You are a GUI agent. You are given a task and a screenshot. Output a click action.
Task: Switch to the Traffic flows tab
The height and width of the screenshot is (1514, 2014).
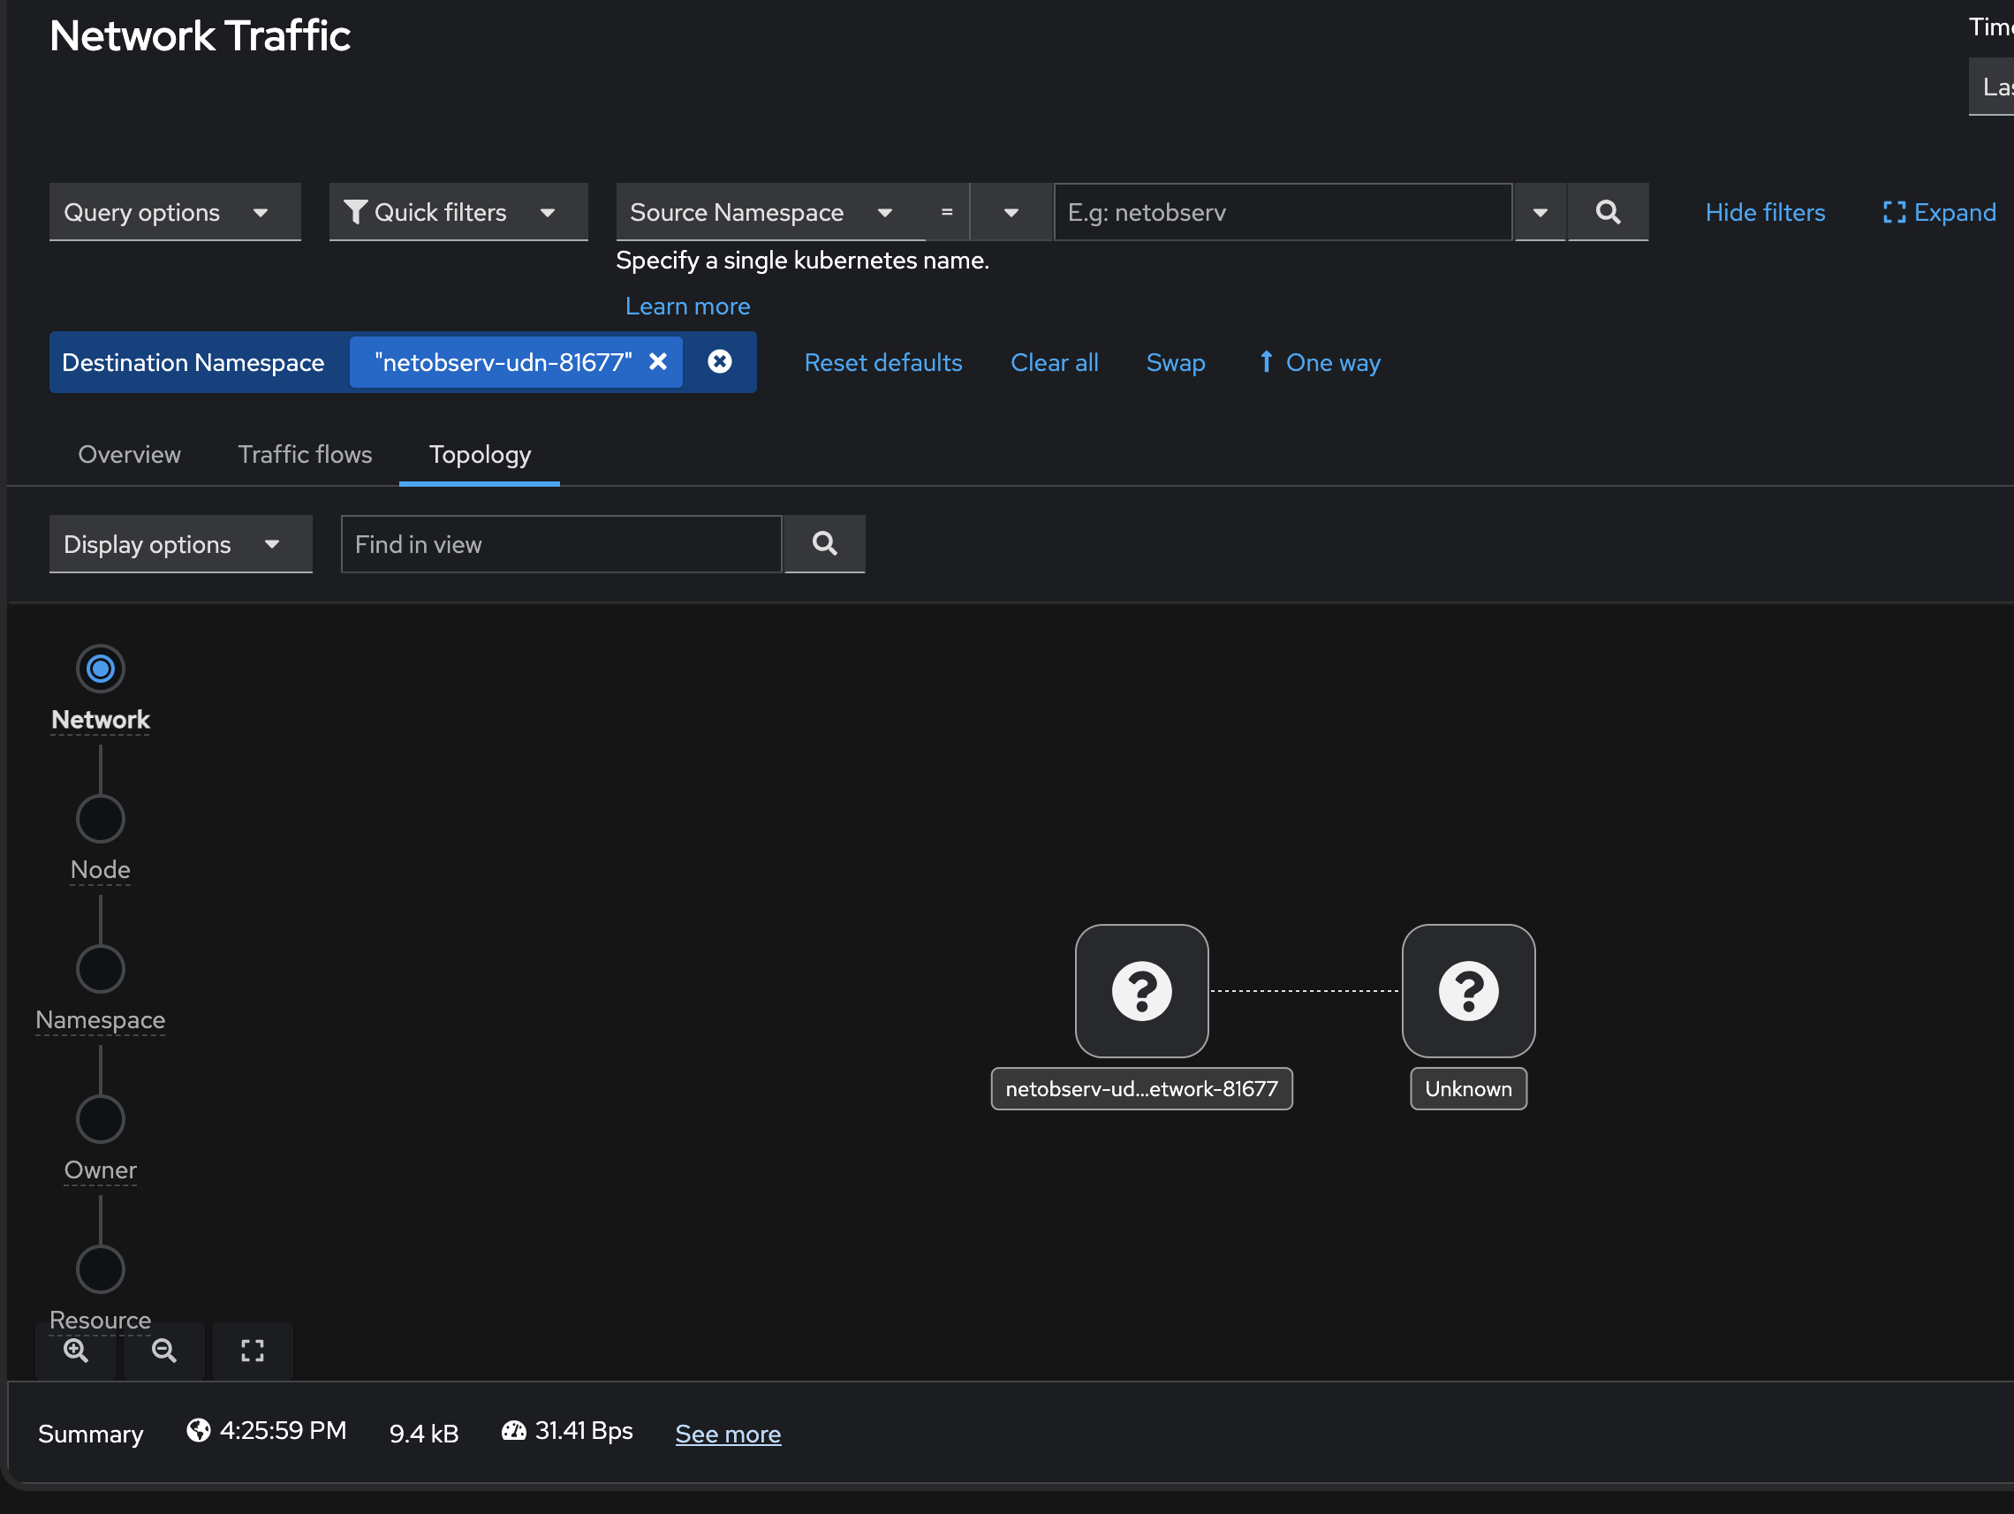[x=305, y=454]
